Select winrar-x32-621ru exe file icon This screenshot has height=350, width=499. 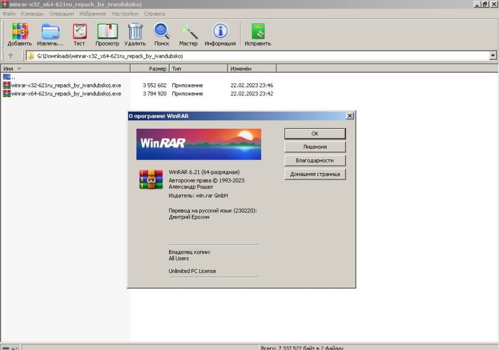pos(6,85)
